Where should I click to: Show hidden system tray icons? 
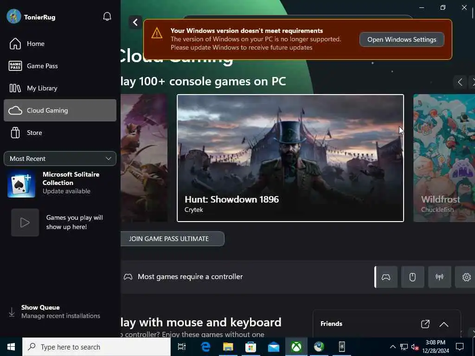(x=392, y=347)
